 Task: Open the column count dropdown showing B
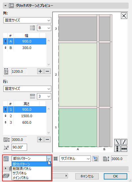44,28
